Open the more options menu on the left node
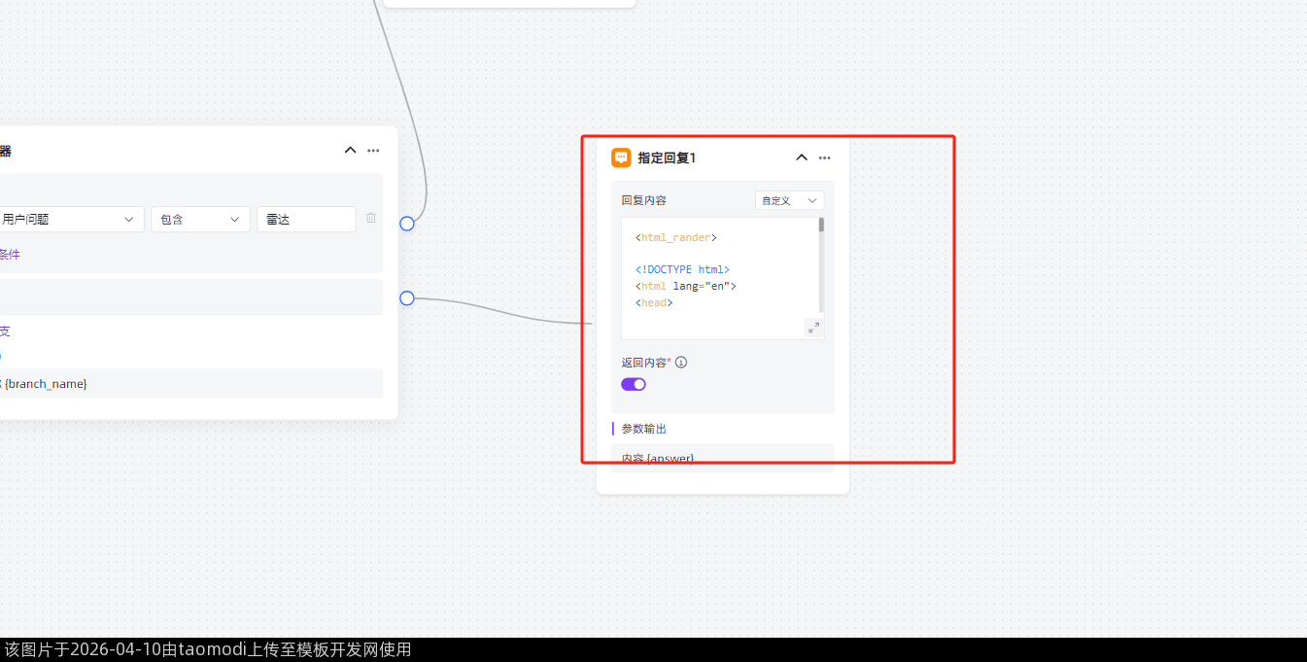Viewport: 1307px width, 662px height. click(x=373, y=151)
